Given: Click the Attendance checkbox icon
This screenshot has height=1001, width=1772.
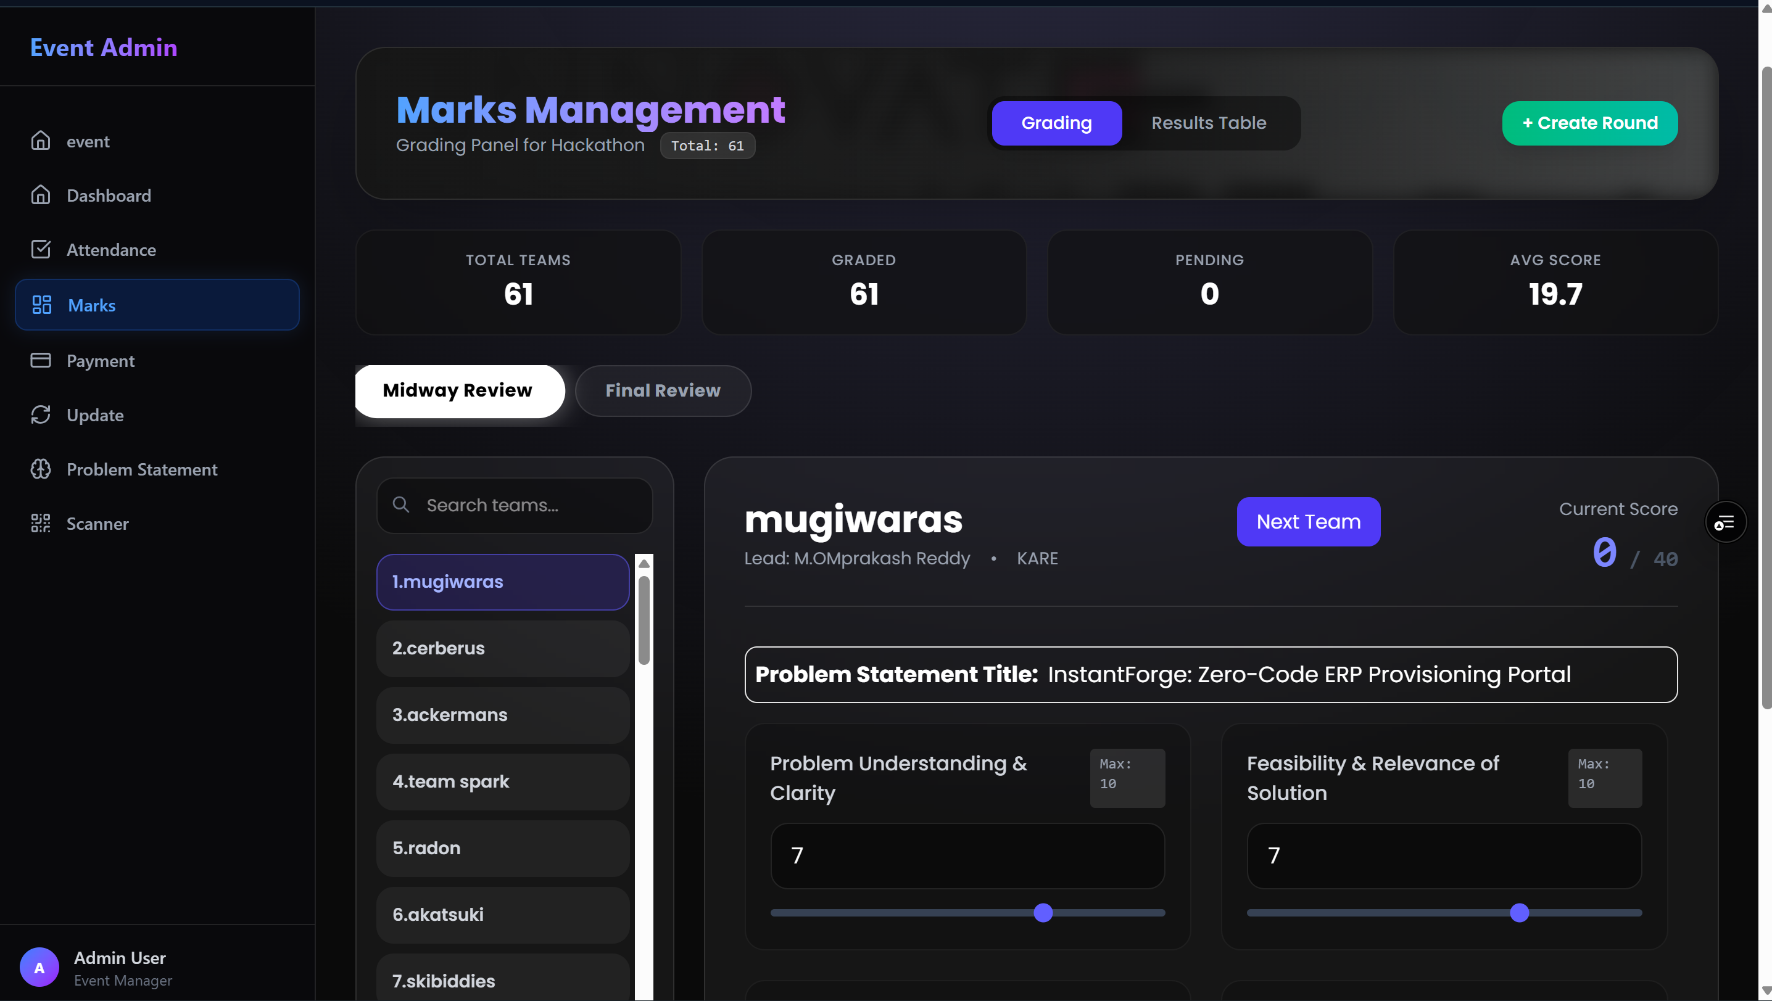Looking at the screenshot, I should click(41, 250).
